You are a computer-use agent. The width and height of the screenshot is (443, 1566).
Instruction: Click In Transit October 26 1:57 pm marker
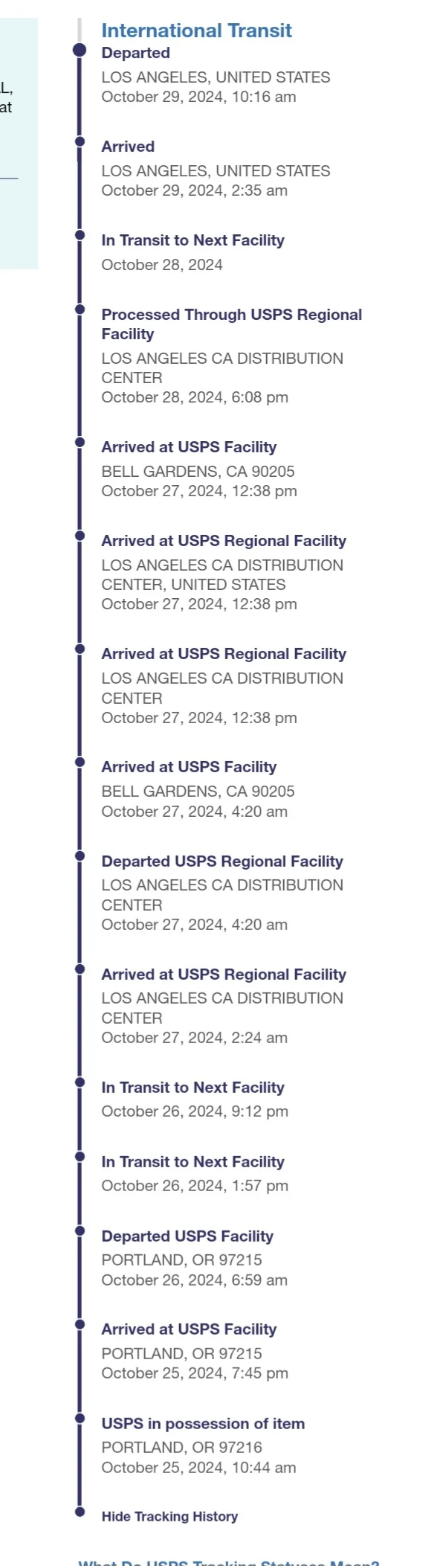pos(80,1156)
